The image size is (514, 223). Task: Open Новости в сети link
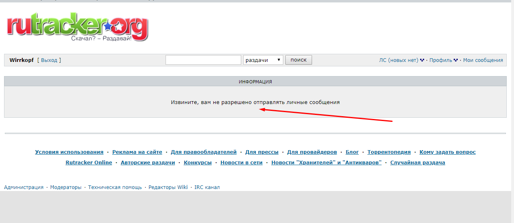coord(242,163)
